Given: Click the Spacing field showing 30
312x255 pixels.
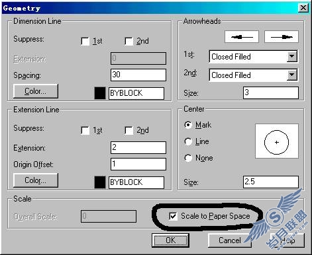Looking at the screenshot, I should pyautogui.click(x=138, y=75).
